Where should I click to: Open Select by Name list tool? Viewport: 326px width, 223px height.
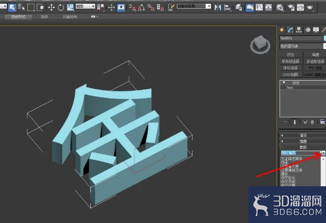pyautogui.click(x=21, y=7)
